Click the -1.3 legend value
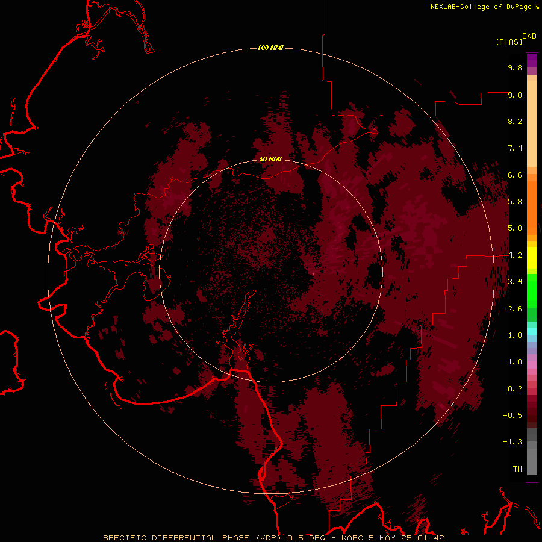The image size is (542, 542). point(512,442)
